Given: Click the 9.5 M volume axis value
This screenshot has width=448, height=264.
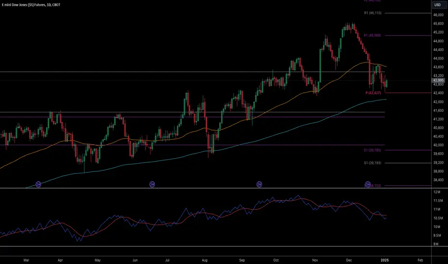Looking at the screenshot, I should 438,236.
